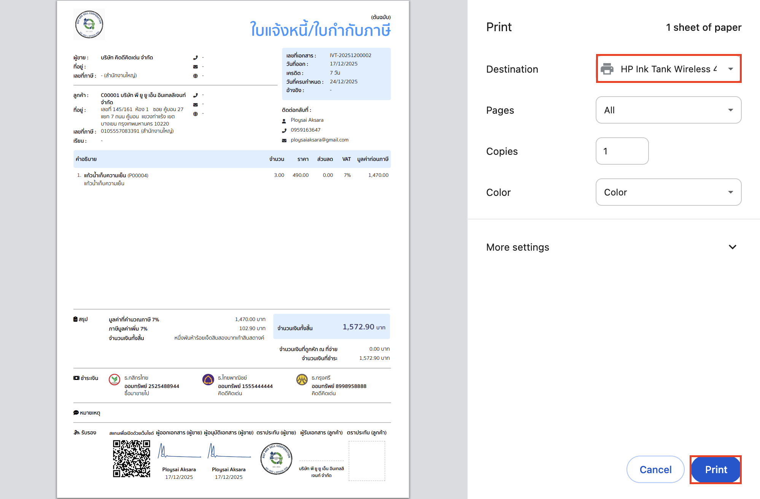The width and height of the screenshot is (760, 499).
Task: Click the Buy and Sell Corporation seal stamp
Action: (276, 459)
